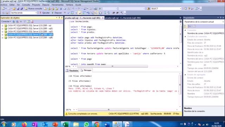Click the Disconnect icon in Object Explorer
The image size is (225, 127).
[x=18, y=22]
